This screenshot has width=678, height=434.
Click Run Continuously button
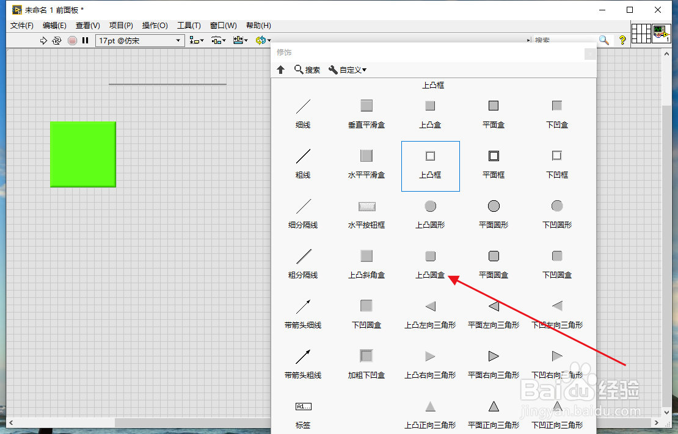click(57, 41)
